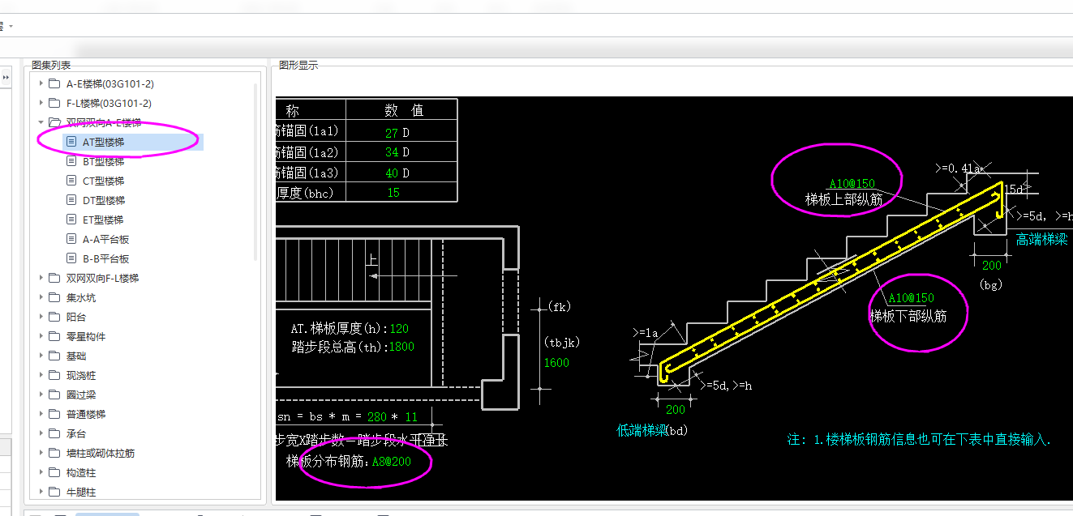Click the BT型楼梯 document icon
1073x516 pixels.
[71, 161]
